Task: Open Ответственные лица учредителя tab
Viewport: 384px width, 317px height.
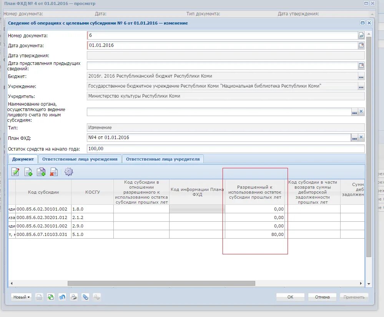Action: tap(163, 159)
